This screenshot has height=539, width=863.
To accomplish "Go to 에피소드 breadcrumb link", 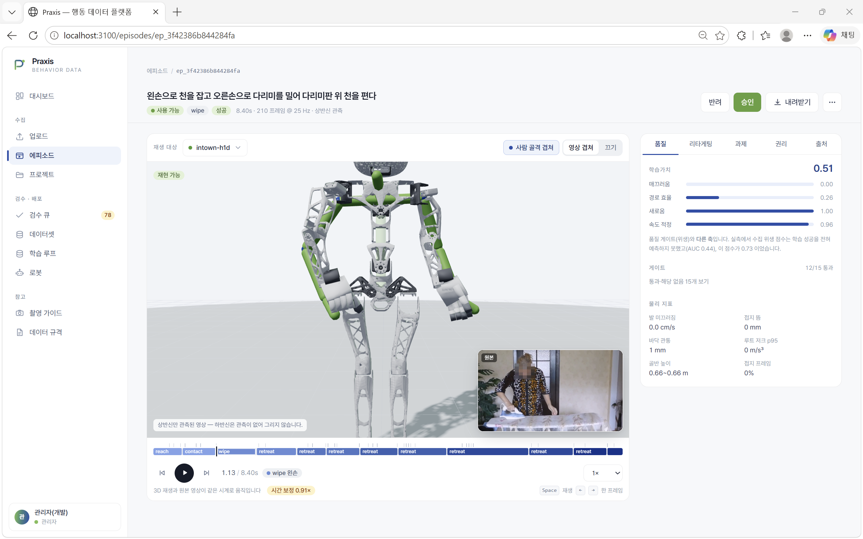I will pos(157,71).
